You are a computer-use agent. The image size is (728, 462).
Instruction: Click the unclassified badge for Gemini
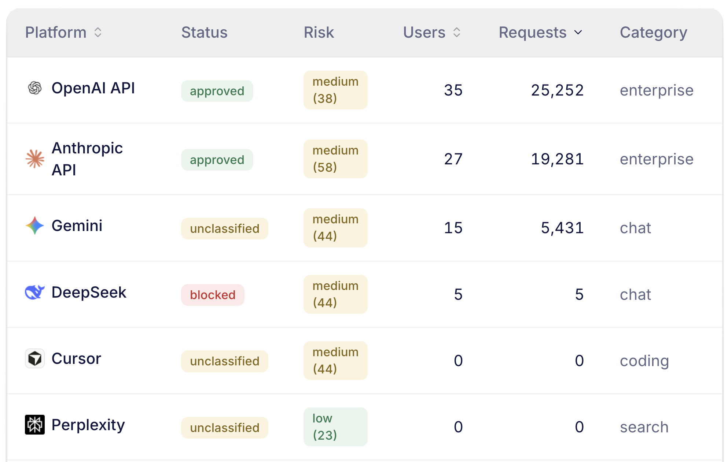click(225, 228)
